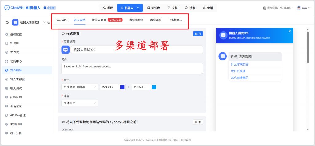Click the scrollbar down arrow

click(x=308, y=129)
